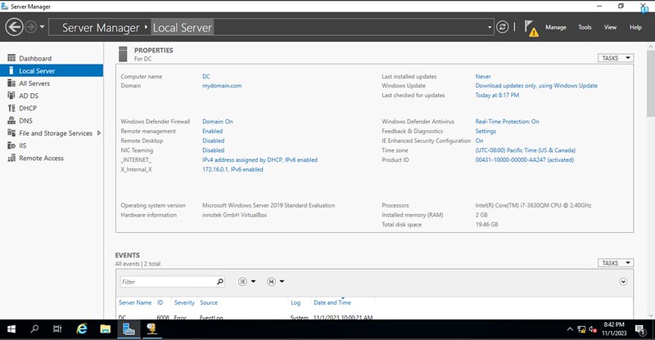Image resolution: width=655 pixels, height=340 pixels.
Task: Click the DHCP sidebar icon
Action: [11, 108]
